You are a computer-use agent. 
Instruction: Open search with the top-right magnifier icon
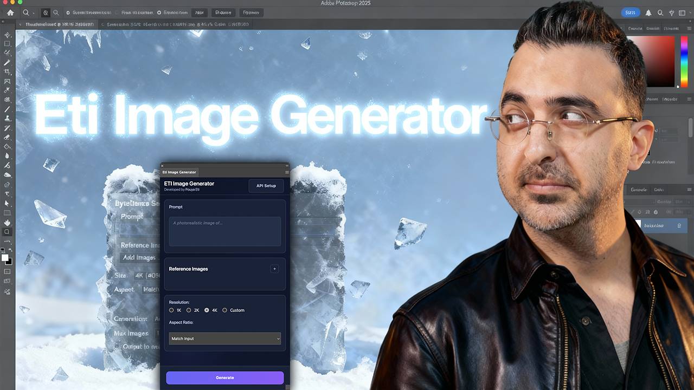pyautogui.click(x=660, y=12)
